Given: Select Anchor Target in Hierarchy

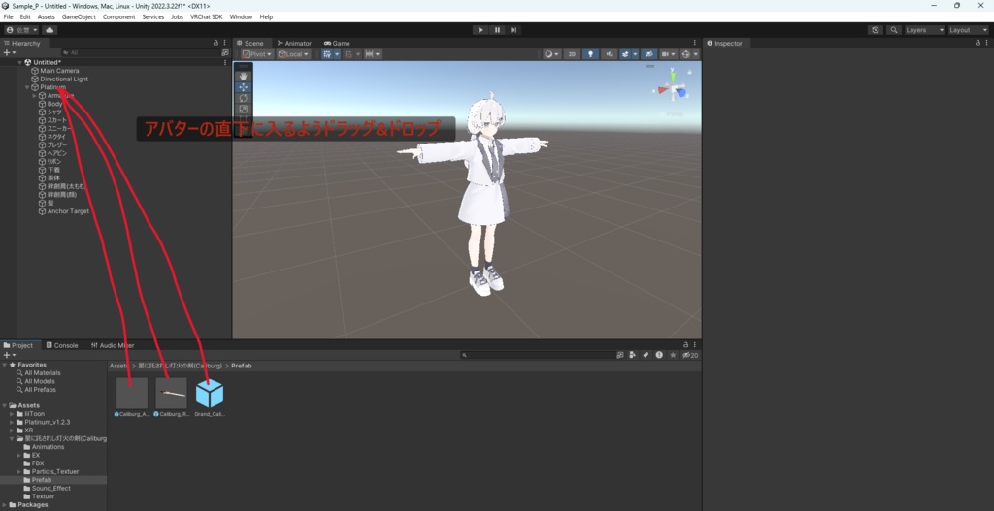Looking at the screenshot, I should pyautogui.click(x=63, y=210).
